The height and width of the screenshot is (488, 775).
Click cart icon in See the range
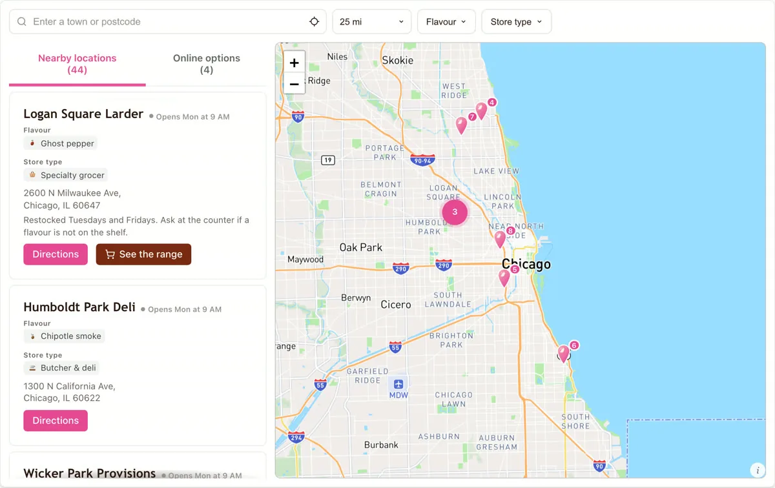click(x=110, y=254)
